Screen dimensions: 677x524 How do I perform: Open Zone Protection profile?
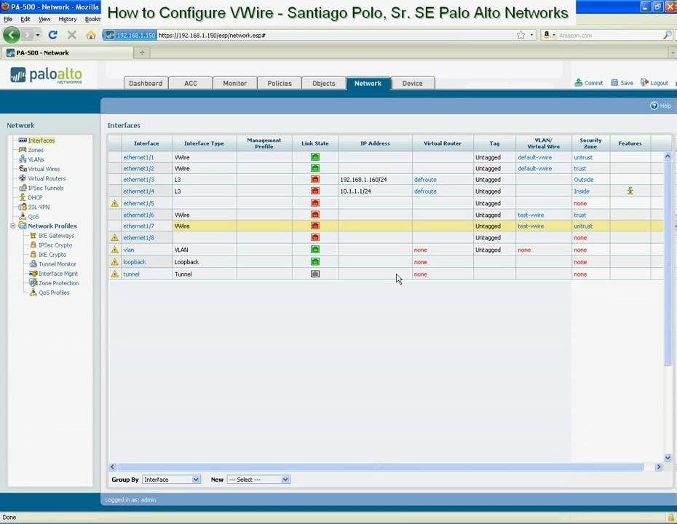(x=59, y=282)
